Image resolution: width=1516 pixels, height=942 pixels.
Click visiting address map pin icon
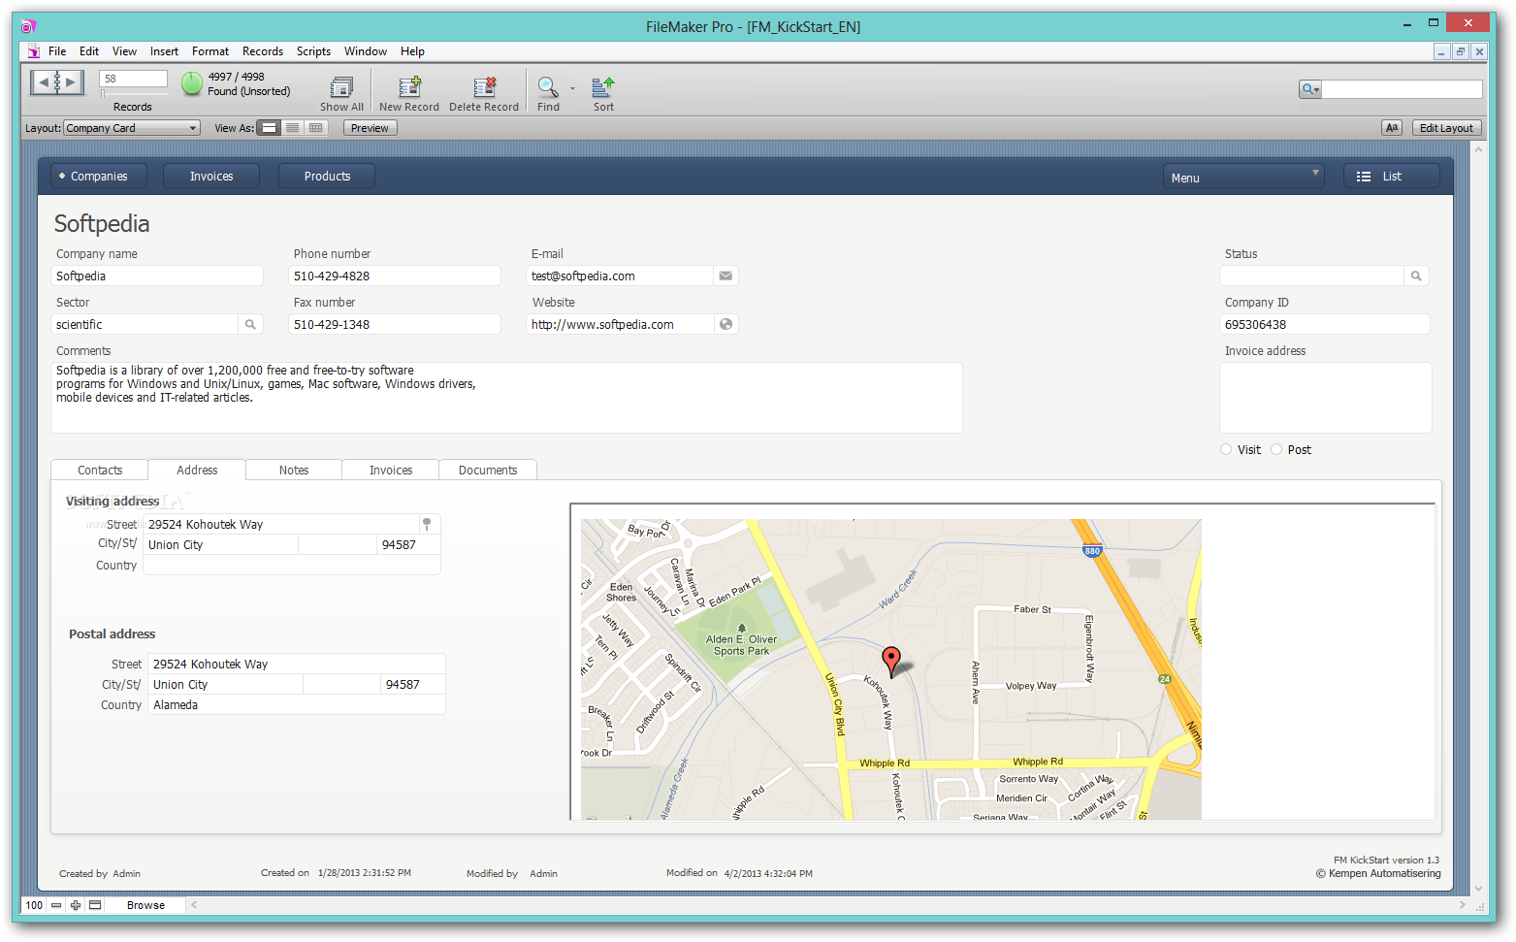click(426, 524)
